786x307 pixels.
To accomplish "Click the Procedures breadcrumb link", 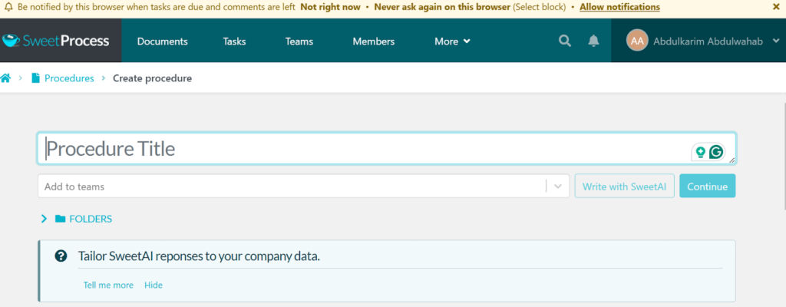I will (69, 78).
